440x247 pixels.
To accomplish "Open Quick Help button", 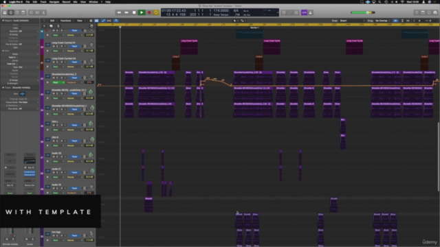I will [x=17, y=12].
